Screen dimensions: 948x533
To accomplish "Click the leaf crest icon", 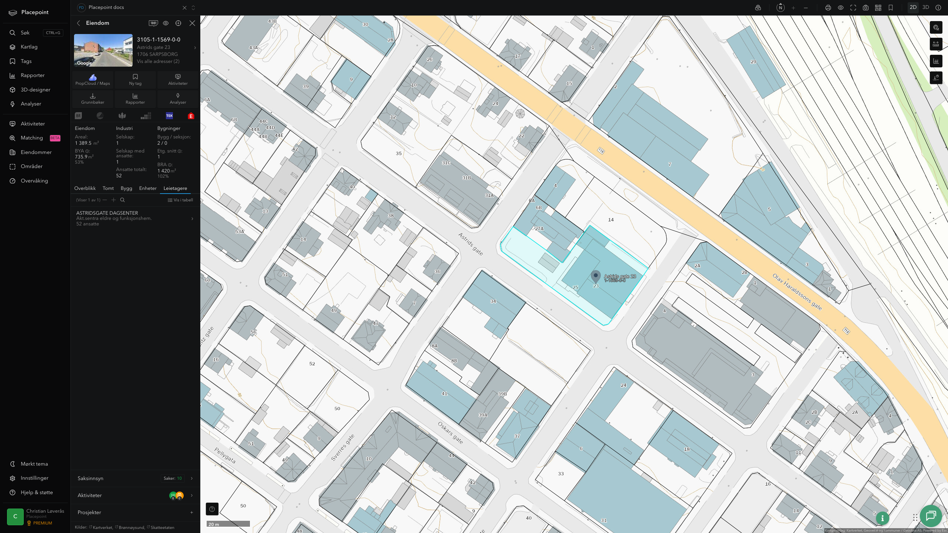I will click(122, 116).
